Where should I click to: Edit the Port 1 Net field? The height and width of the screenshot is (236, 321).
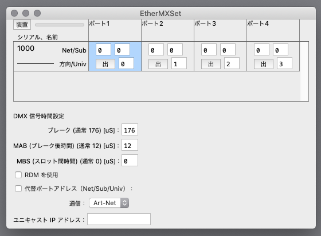click(103, 50)
